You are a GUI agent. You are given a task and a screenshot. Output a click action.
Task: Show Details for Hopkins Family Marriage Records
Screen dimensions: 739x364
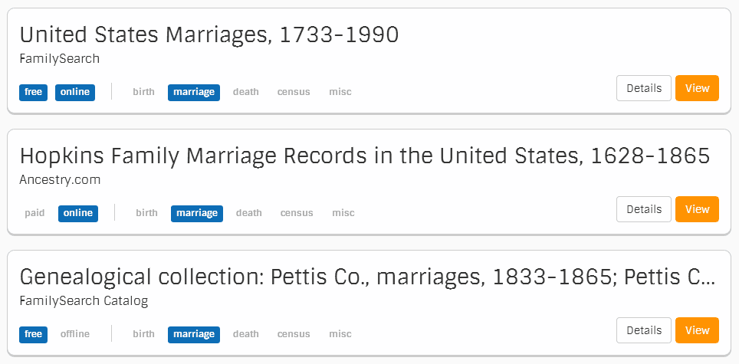[x=643, y=209]
